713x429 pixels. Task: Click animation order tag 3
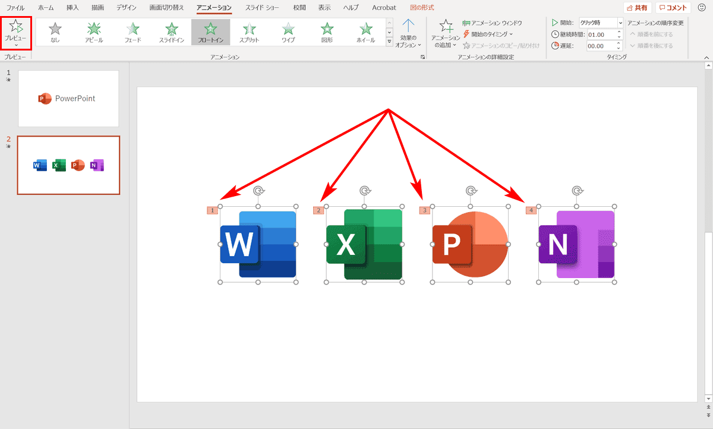point(425,210)
